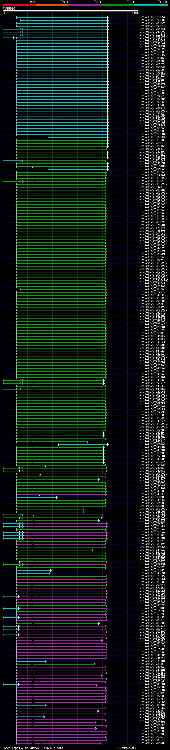The height and width of the screenshot is (750, 170).
Task: Click the 540 query length label
Action: (134, 13)
